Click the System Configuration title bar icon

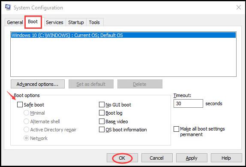click(x=8, y=7)
